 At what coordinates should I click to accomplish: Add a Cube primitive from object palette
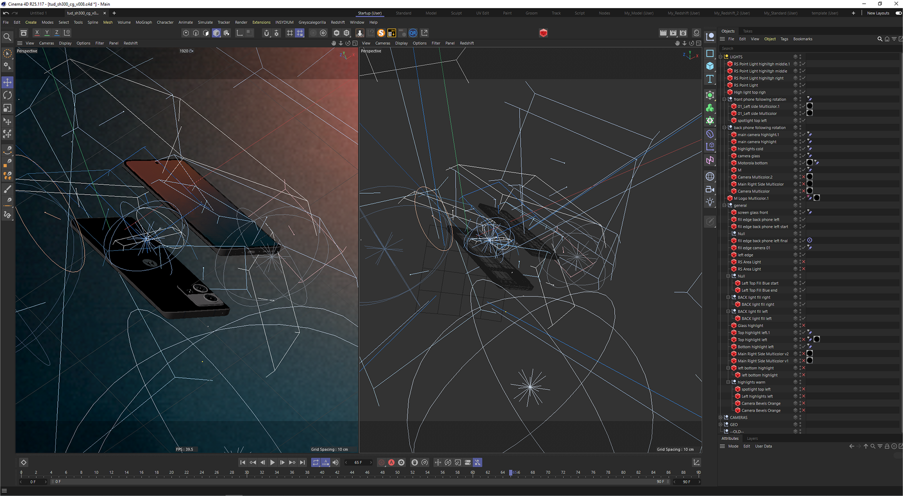[710, 66]
